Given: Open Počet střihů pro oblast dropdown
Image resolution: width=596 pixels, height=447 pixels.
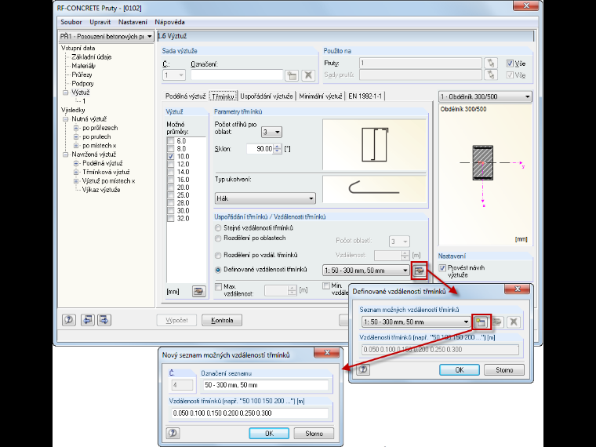Looking at the screenshot, I should click(271, 133).
